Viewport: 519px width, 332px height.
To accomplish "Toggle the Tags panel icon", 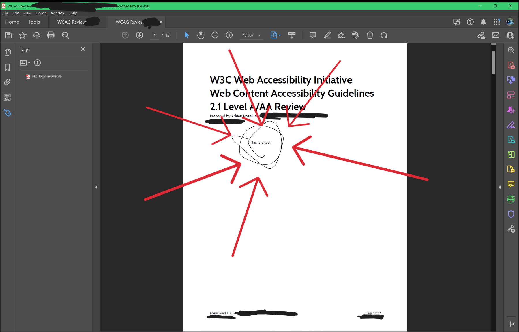I will (8, 113).
